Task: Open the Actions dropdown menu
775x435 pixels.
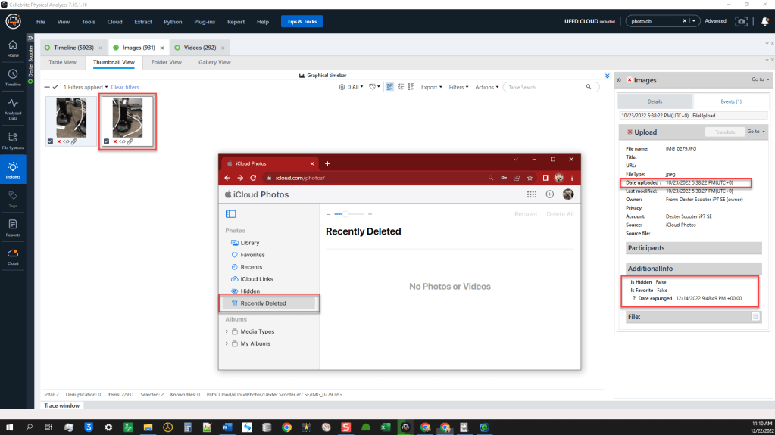Action: (486, 87)
